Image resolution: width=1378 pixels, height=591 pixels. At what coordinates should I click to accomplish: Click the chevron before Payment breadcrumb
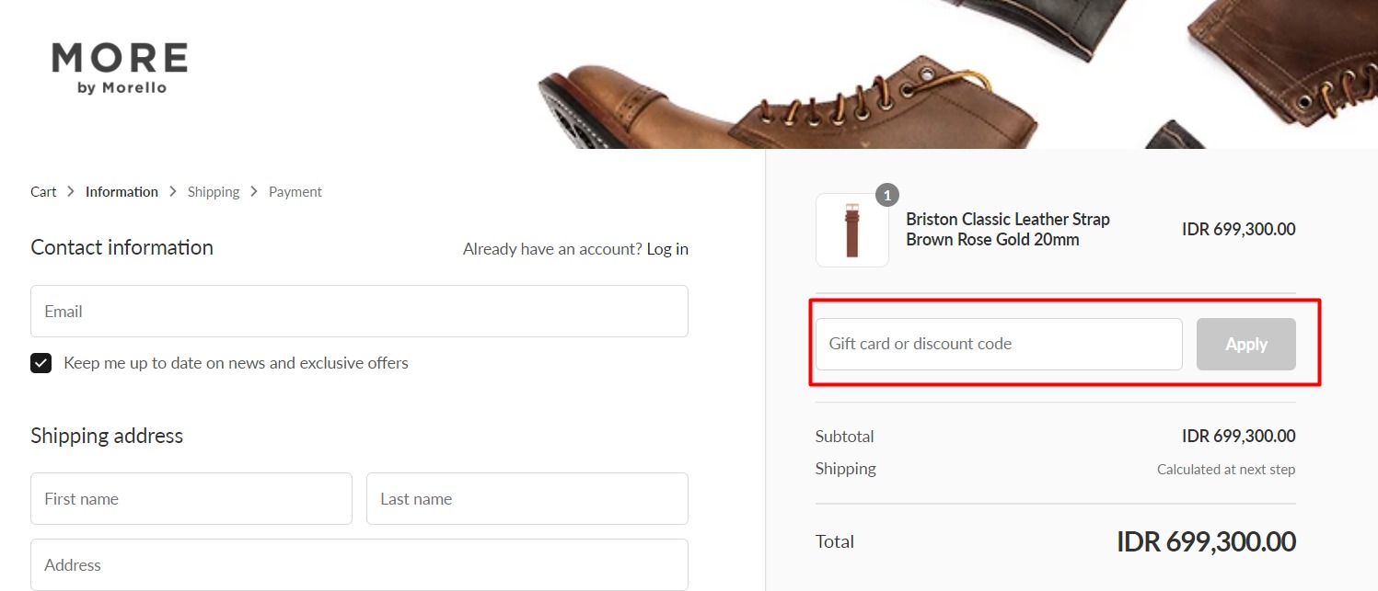tap(254, 192)
